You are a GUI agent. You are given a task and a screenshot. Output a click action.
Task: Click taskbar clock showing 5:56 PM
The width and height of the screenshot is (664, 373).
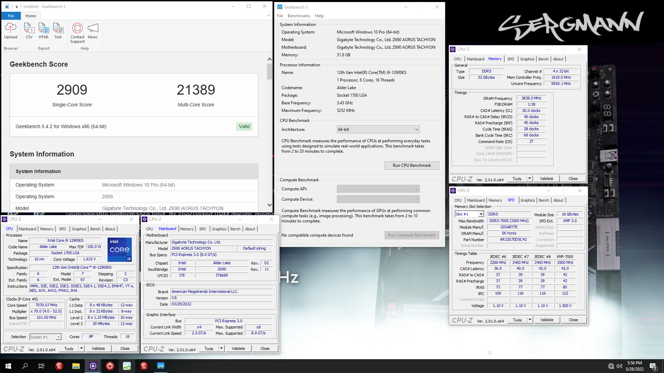pos(635,366)
